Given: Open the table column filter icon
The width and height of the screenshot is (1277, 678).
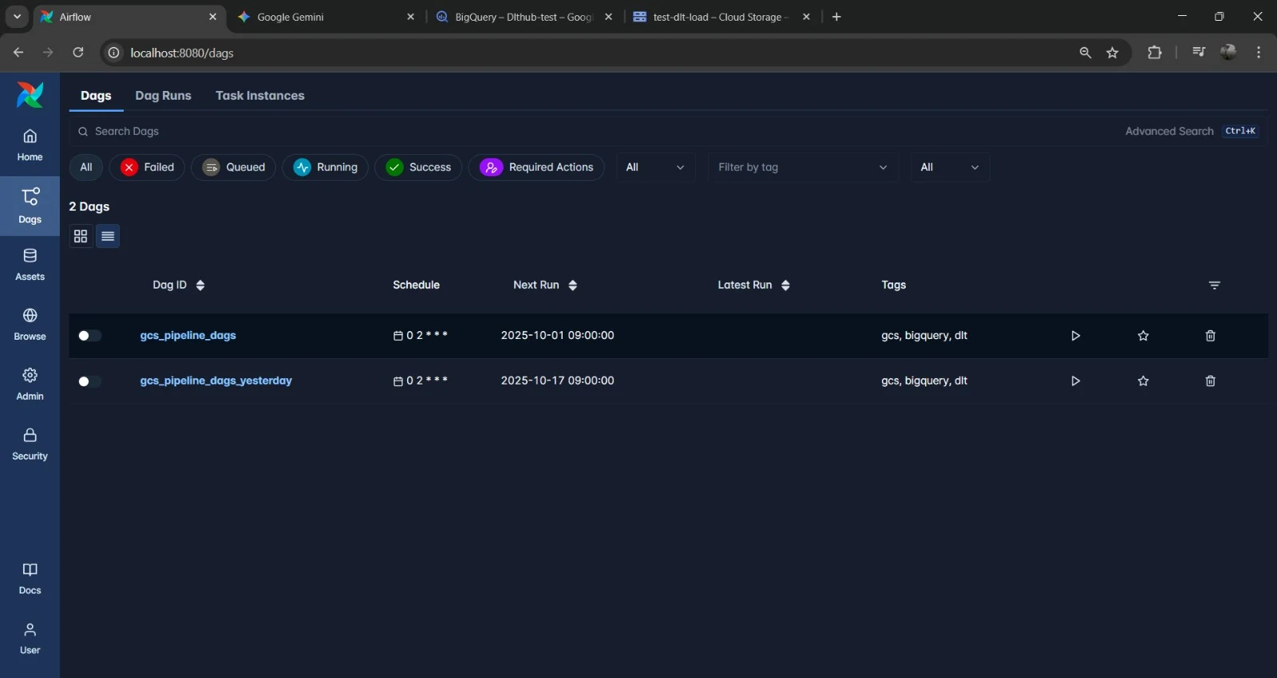Looking at the screenshot, I should [x=1214, y=286].
